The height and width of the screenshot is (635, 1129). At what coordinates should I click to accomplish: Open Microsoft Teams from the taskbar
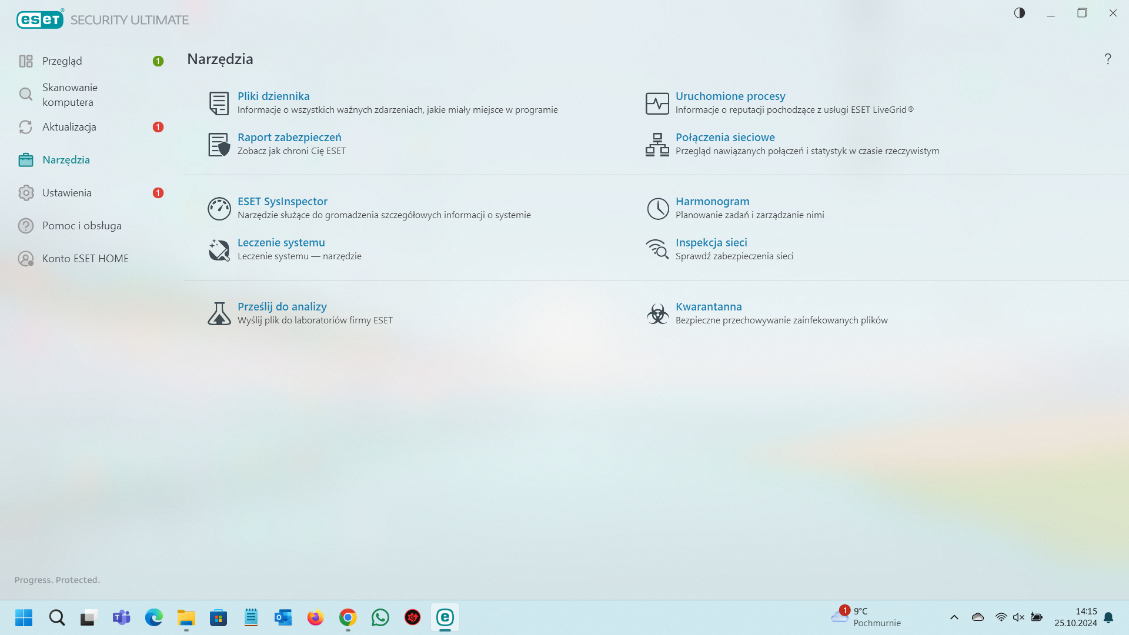coord(122,617)
